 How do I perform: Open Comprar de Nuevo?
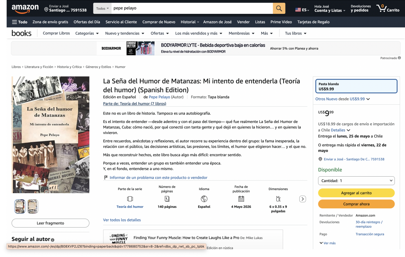point(159,22)
